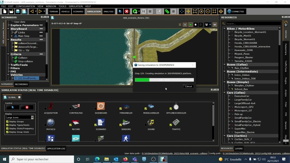290x163 pixels.
Task: Collapse the Criteria tree node
Action: 8,54
